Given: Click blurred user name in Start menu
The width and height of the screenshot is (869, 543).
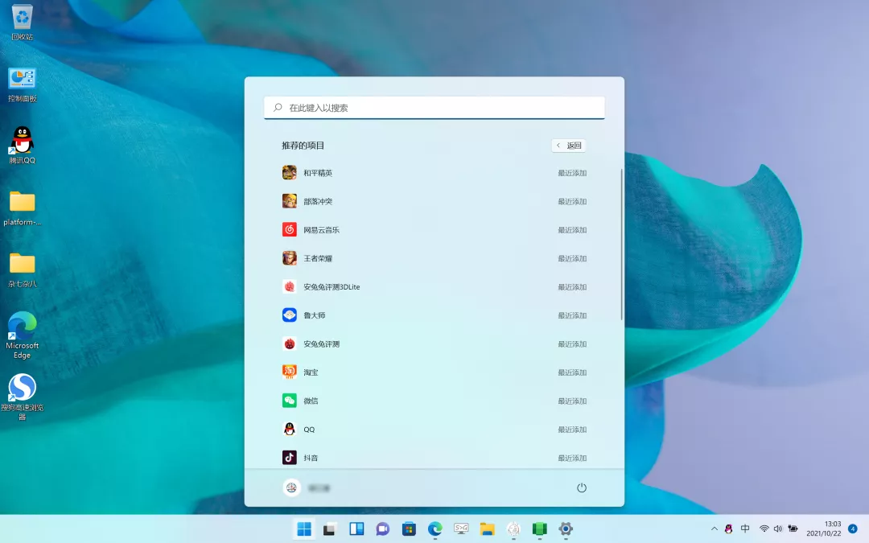Looking at the screenshot, I should 319,488.
